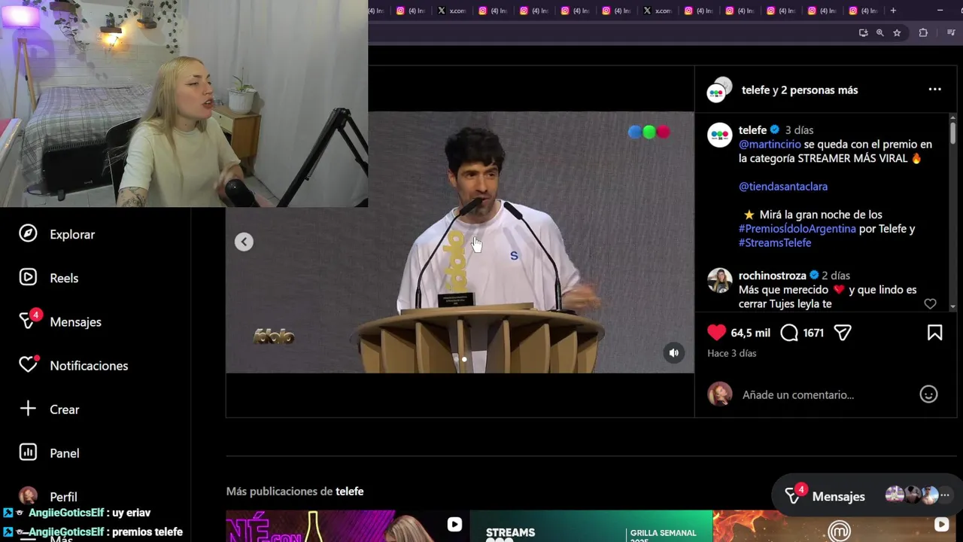Open the Mensajes icon in the left sidebar

pos(28,321)
